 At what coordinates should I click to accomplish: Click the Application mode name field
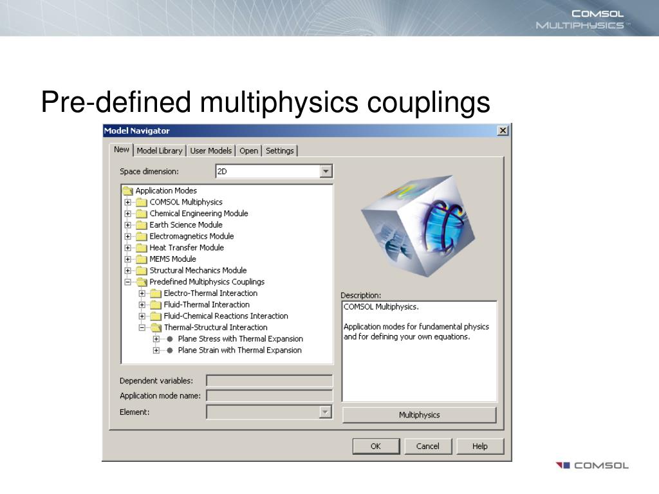[270, 396]
